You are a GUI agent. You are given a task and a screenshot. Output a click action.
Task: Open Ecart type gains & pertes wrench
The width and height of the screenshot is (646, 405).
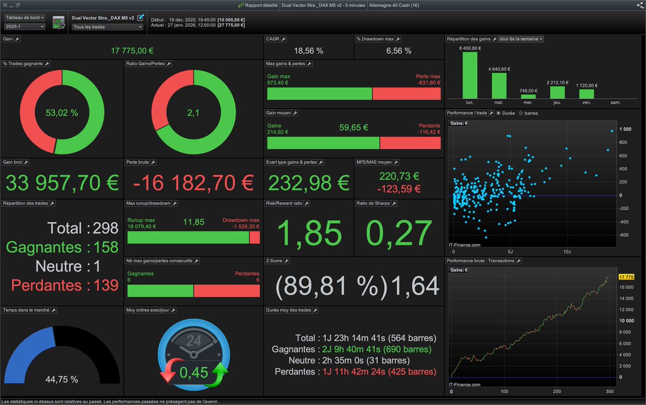coord(321,162)
